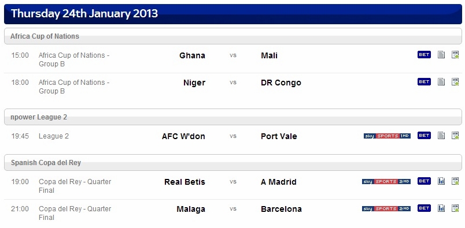Open preview document icon for Niger vs DR Congo
This screenshot has height=228, width=465.
(x=441, y=82)
